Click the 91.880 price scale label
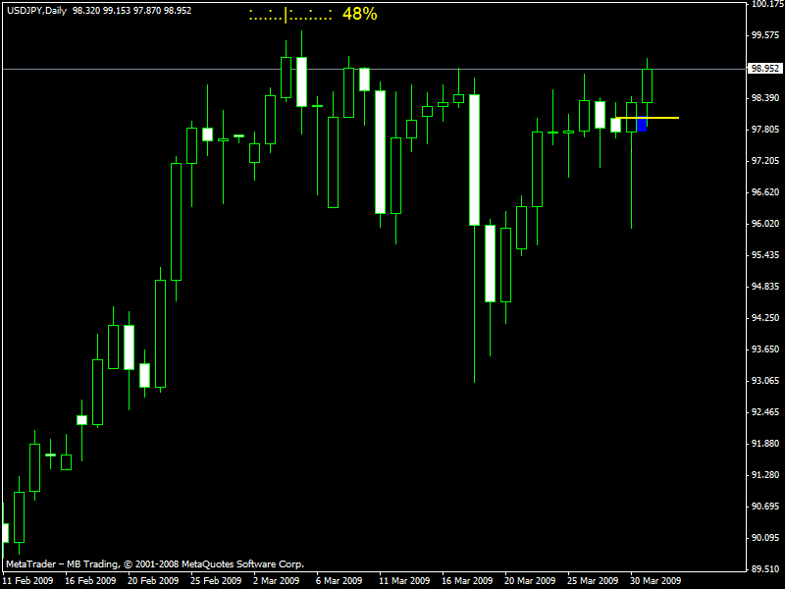Viewport: 785px width, 589px height. point(765,444)
